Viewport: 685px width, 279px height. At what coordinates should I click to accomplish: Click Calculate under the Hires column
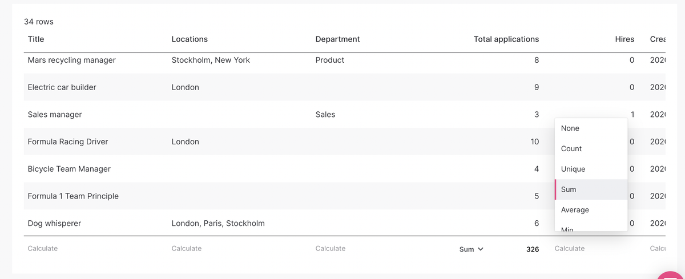click(x=570, y=249)
